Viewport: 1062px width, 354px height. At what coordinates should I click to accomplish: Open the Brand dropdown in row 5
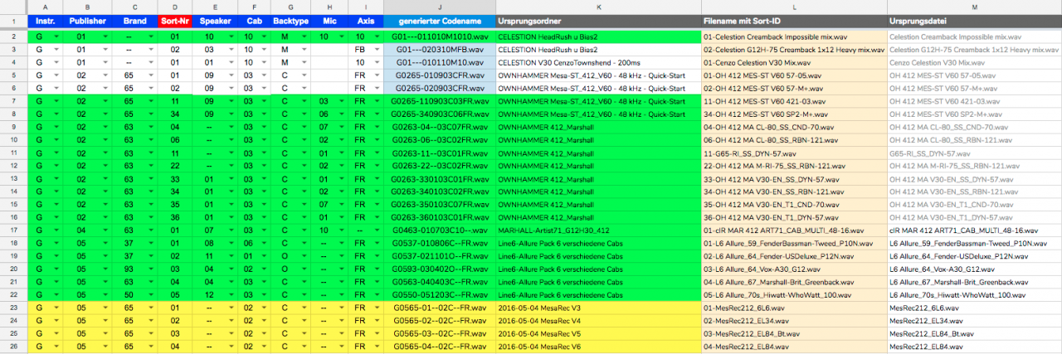tap(151, 75)
